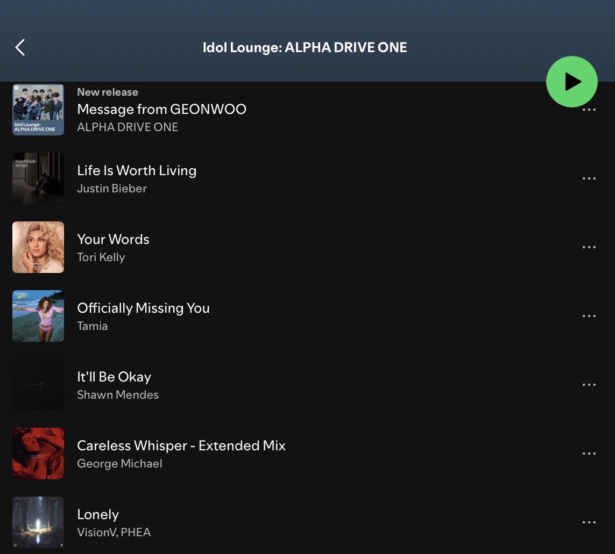Play Your Words by Tori Kelly

113,240
